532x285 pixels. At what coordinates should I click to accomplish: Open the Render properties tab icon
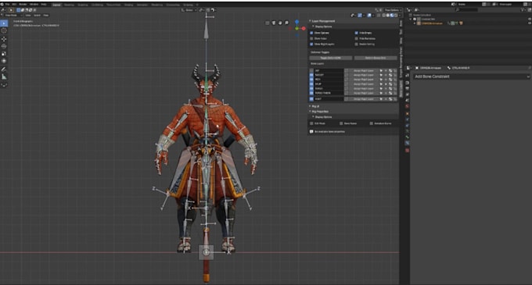point(407,82)
